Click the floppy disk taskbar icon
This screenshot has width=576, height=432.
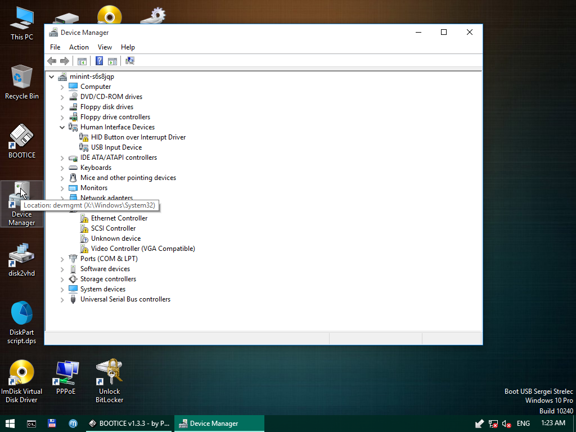tap(52, 424)
